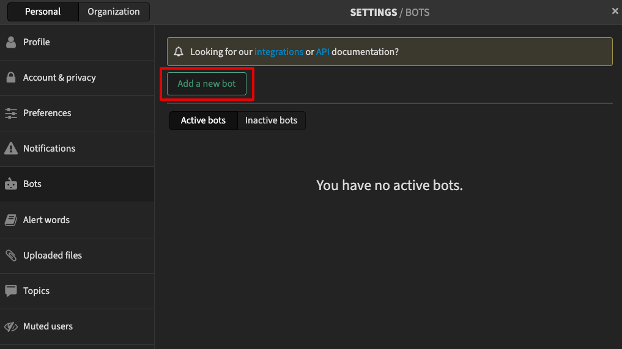The height and width of the screenshot is (349, 622).
Task: Click the Account & privacy lock icon
Action: (11, 78)
